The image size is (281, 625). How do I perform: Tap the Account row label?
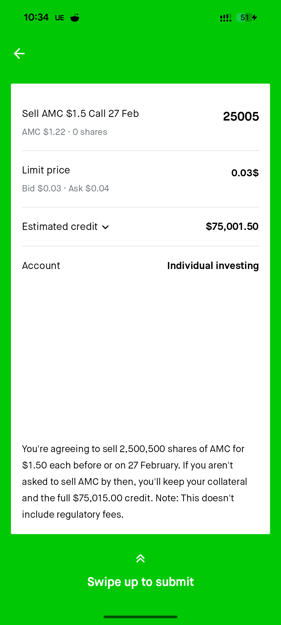(41, 266)
